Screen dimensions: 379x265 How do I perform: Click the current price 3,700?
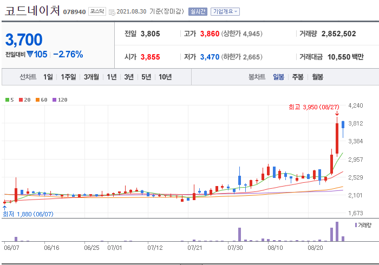[x=24, y=39]
